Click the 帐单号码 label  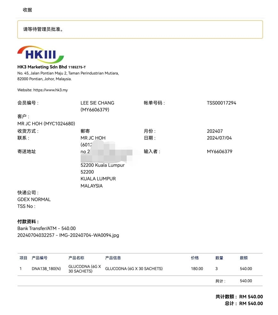tap(154, 103)
